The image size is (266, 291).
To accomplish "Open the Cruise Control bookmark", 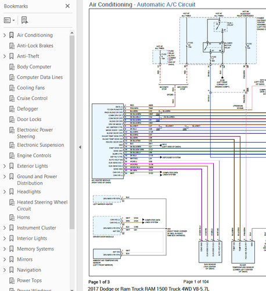I will [32, 98].
